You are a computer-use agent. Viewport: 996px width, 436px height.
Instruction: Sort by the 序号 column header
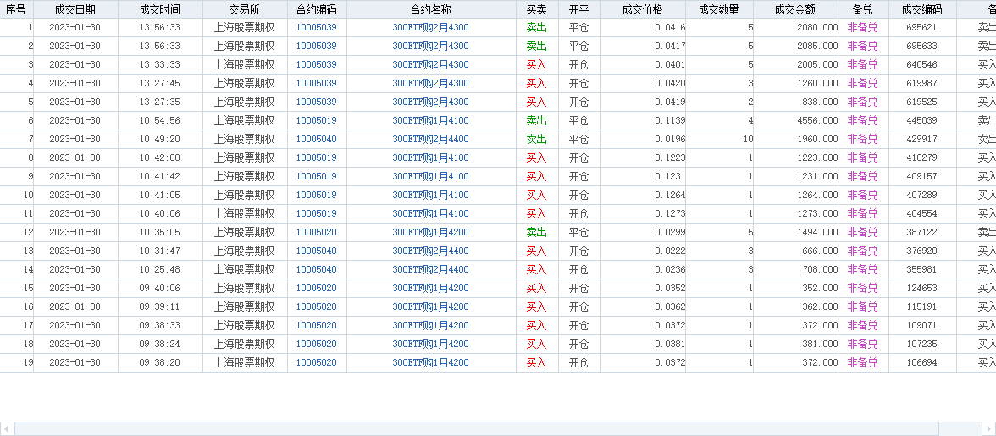pyautogui.click(x=16, y=9)
